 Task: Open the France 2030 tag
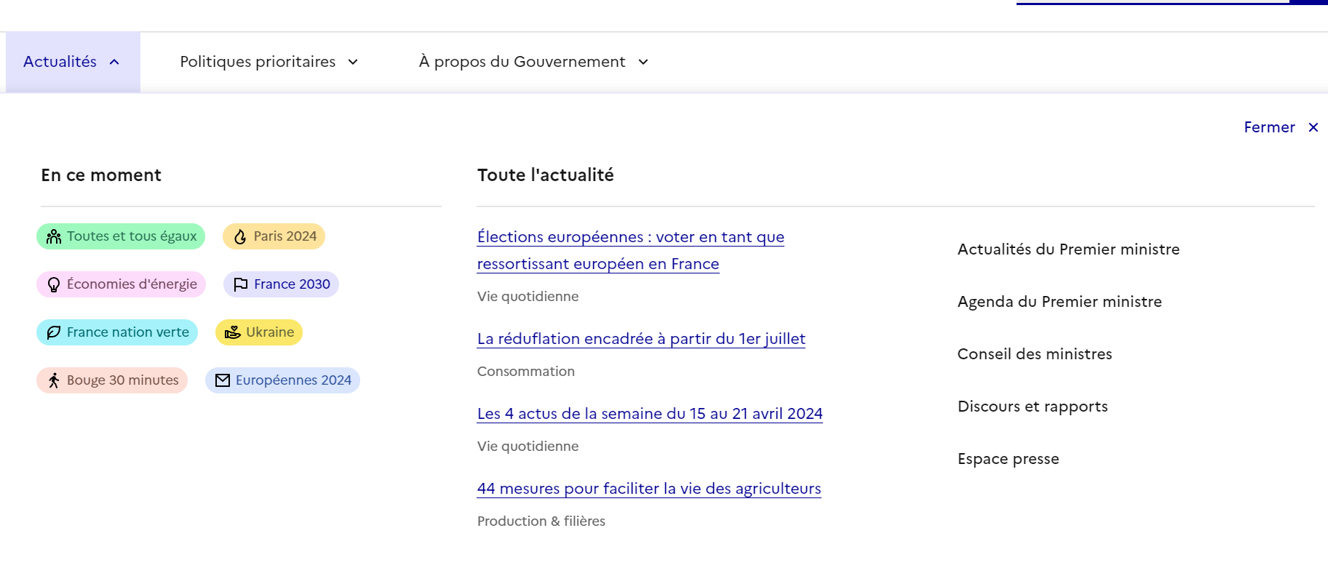pos(281,284)
